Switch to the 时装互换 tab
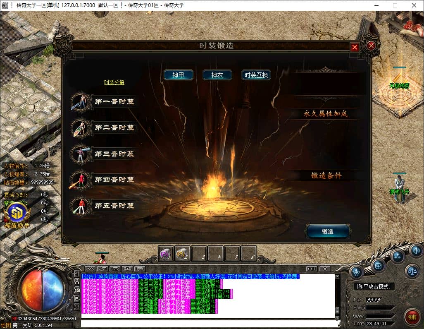 [x=256, y=75]
